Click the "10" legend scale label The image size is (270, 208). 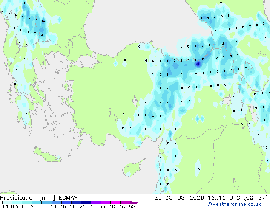pyautogui.click(x=53, y=206)
